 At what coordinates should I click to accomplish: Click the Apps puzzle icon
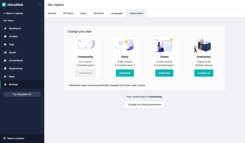[5, 76]
